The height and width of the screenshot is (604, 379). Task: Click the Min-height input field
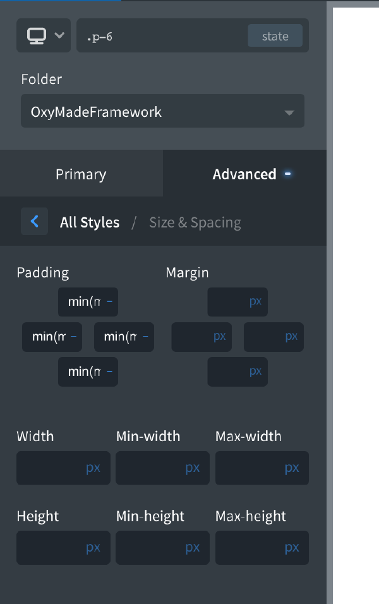(x=162, y=548)
